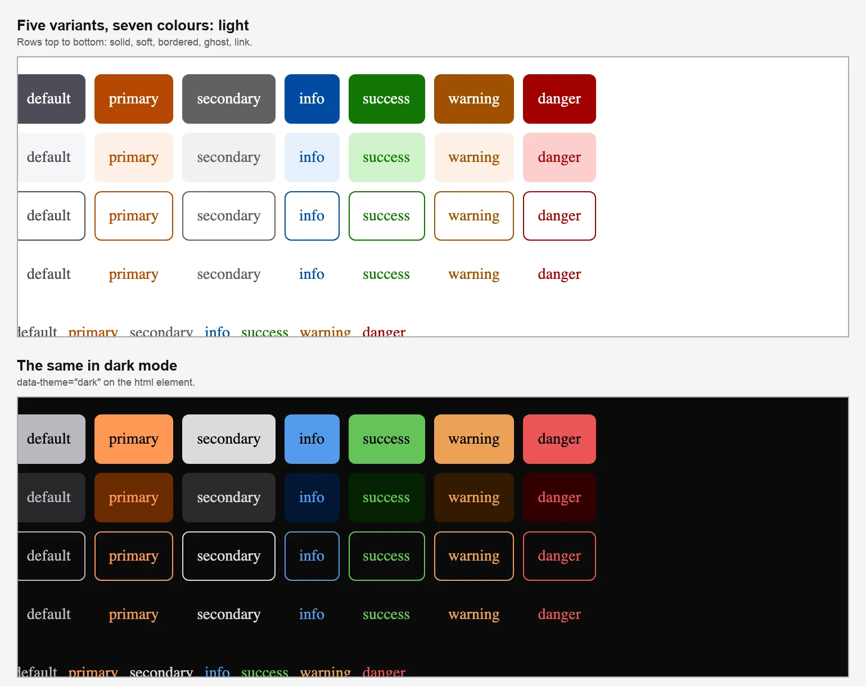Click the bordered warning button in dark panel
866x686 pixels.
[x=474, y=556]
